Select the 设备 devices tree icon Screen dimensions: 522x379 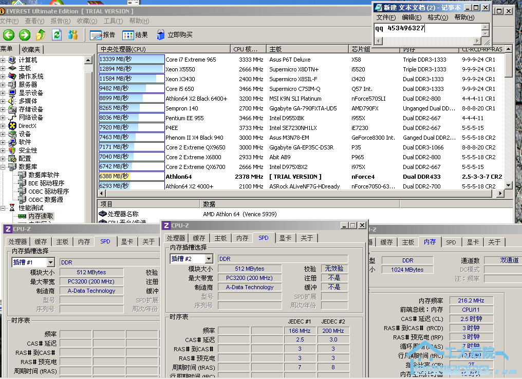coord(12,134)
